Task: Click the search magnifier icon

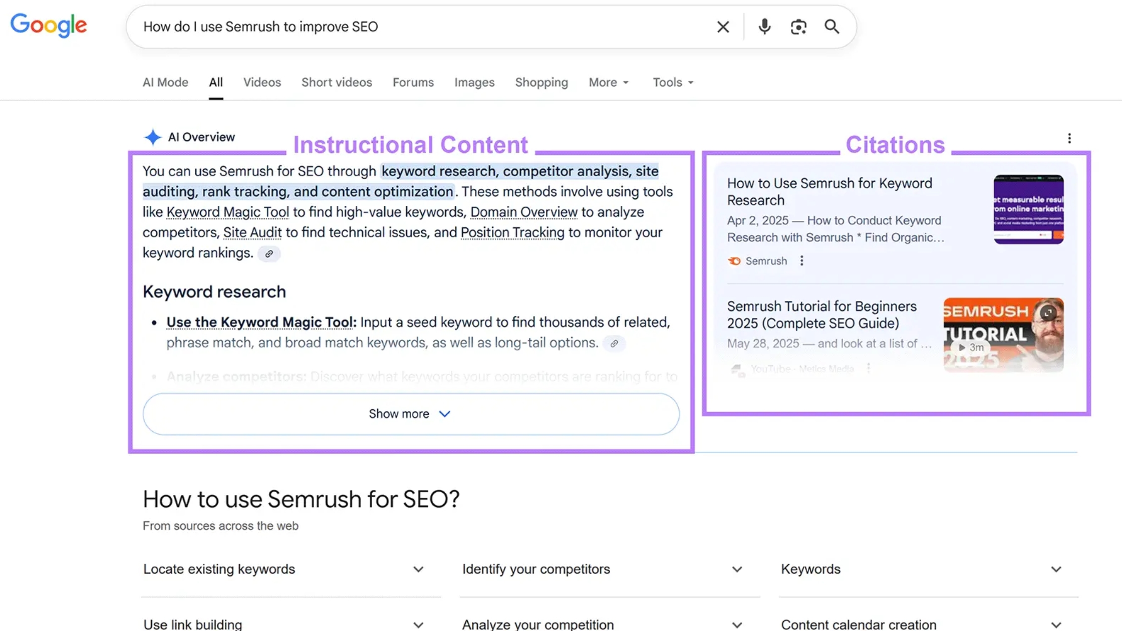Action: coord(831,27)
